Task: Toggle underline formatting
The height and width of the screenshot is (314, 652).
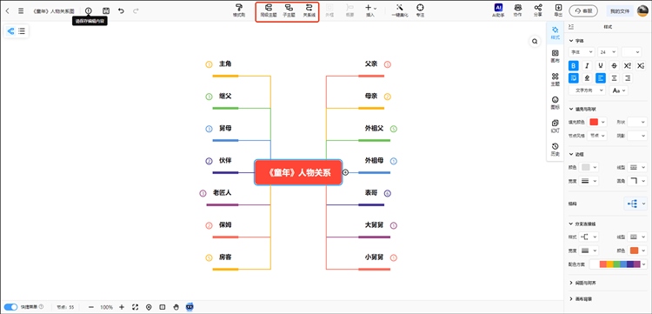Action: tap(601, 66)
